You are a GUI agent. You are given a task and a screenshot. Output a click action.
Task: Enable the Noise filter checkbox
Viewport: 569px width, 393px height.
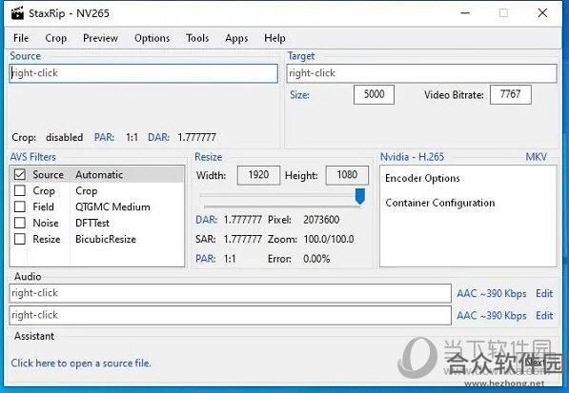coord(20,223)
